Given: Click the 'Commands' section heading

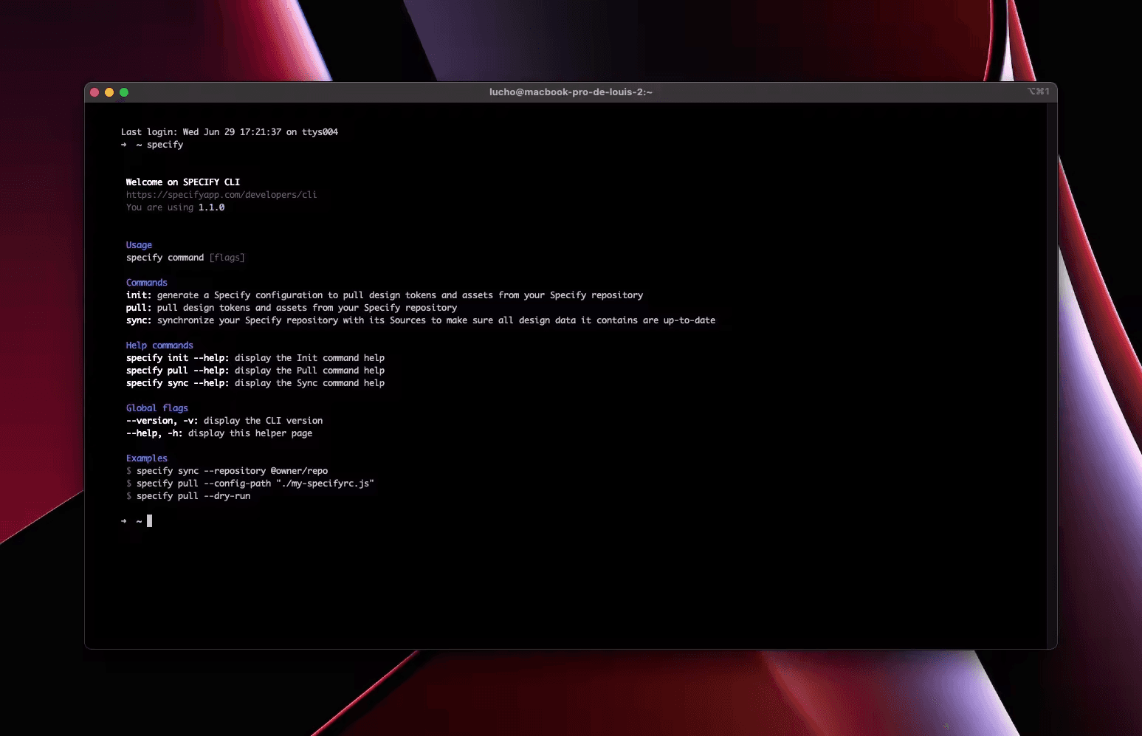Looking at the screenshot, I should point(147,283).
